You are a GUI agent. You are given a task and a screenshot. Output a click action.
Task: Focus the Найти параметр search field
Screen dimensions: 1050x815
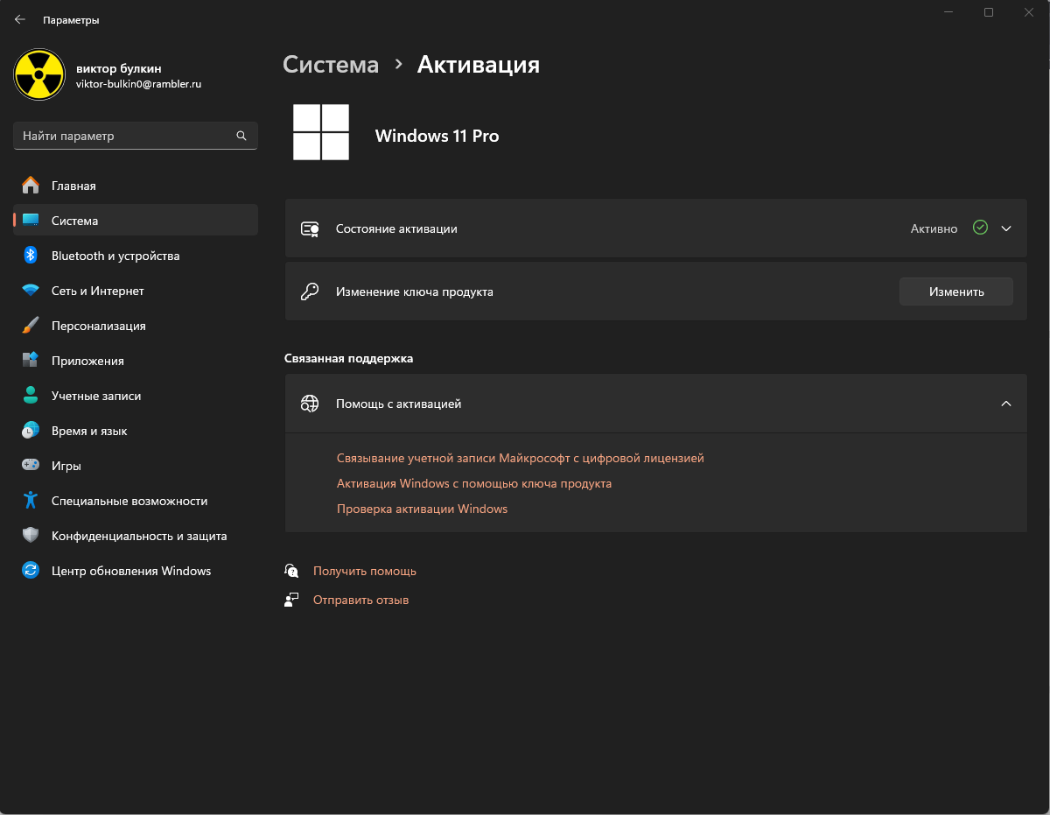point(136,136)
